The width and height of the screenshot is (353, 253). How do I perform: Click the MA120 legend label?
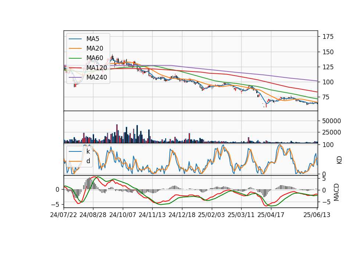tap(97, 68)
